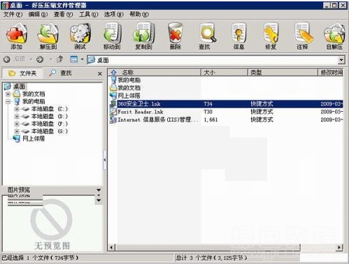
Task: Open the back button history dropdown
Action: (31, 59)
